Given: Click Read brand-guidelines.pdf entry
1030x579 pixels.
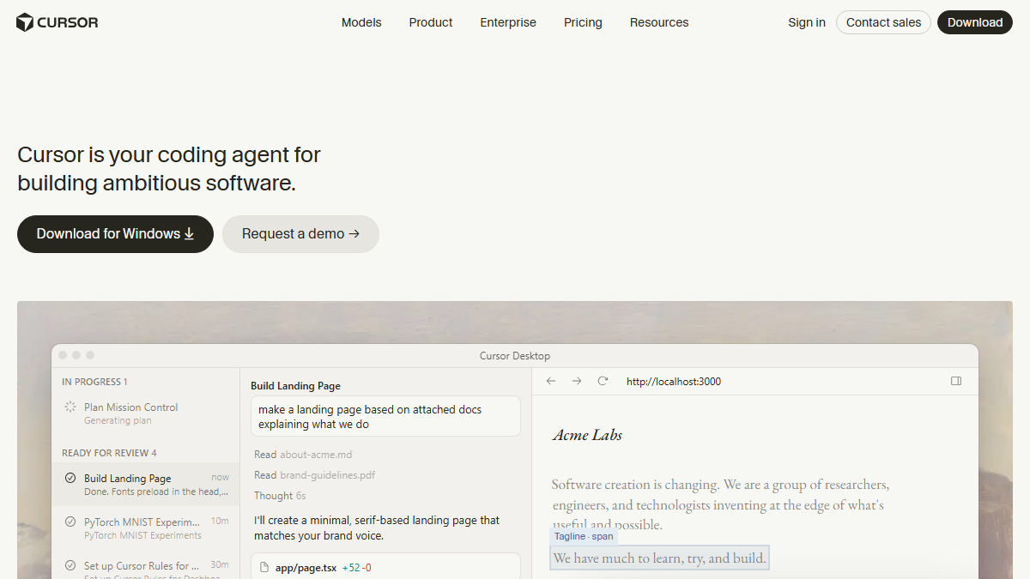Looking at the screenshot, I should coord(314,475).
